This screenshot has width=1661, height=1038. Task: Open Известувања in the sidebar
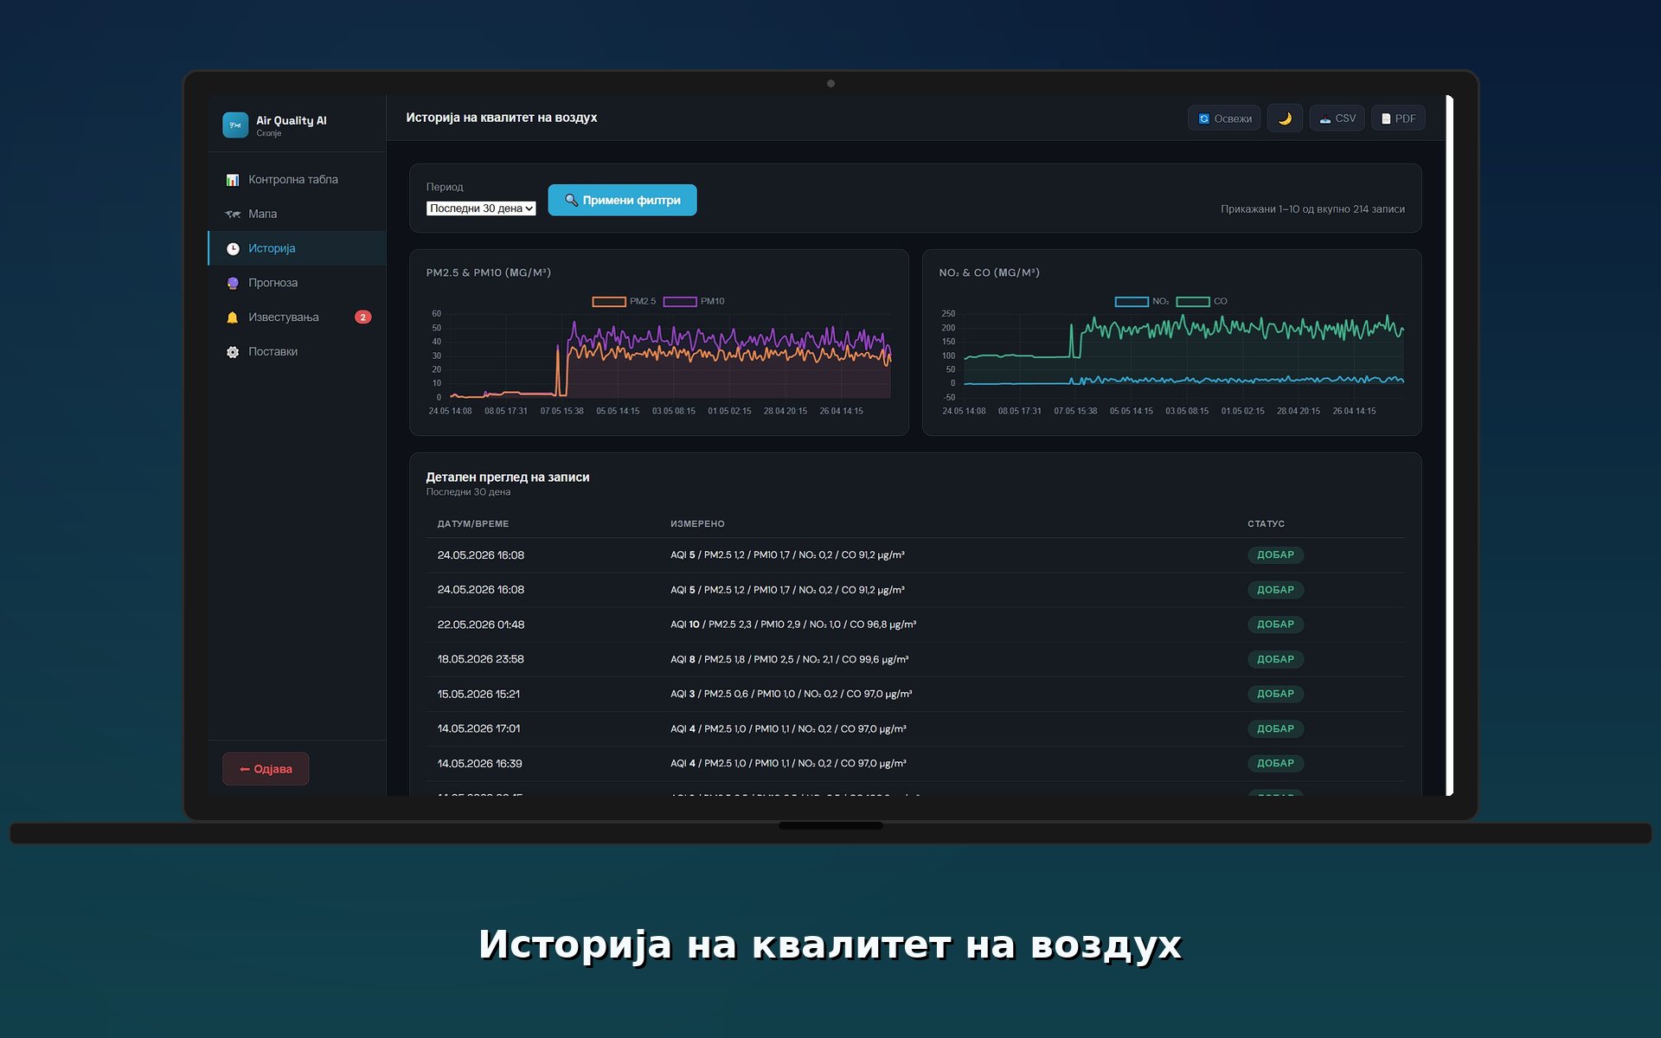[297, 317]
